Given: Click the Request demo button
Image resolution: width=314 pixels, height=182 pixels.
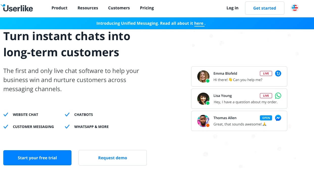Looking at the screenshot, I should [113, 158].
